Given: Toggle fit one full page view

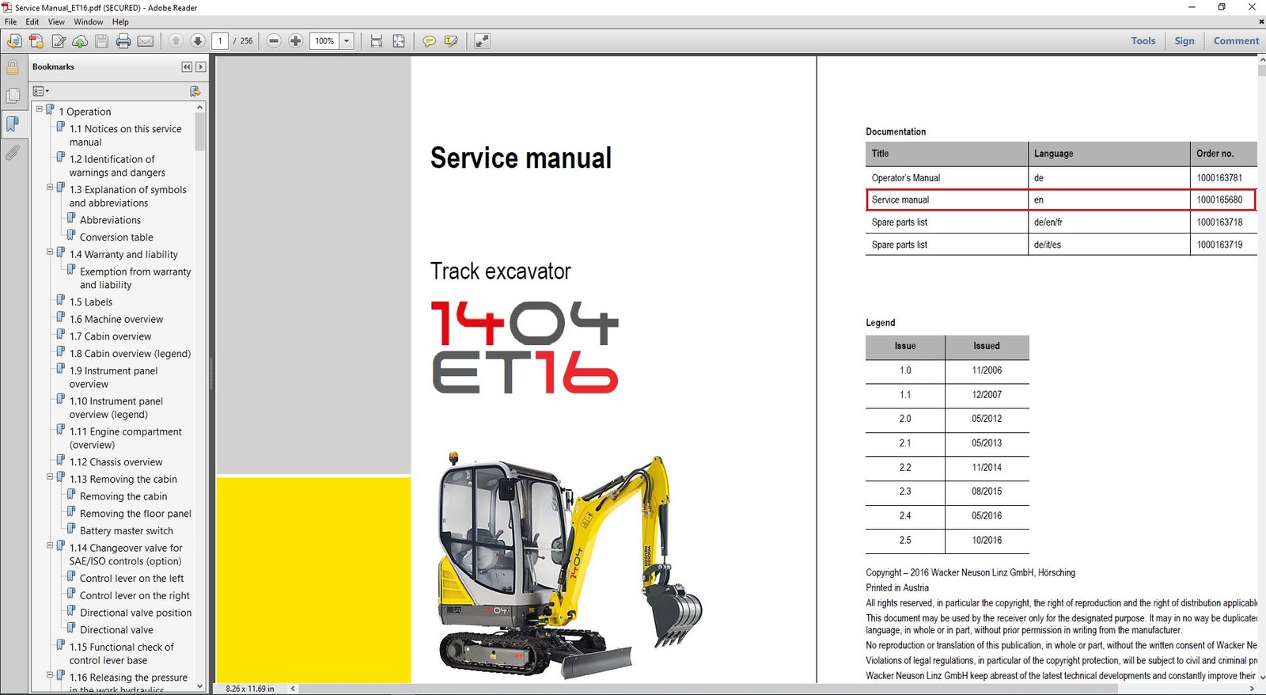Looking at the screenshot, I should coord(399,41).
